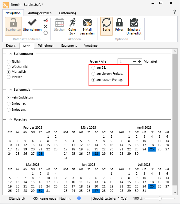Click 'Keine neuen Nachric' status text
The width and height of the screenshot is (180, 204).
55,198
